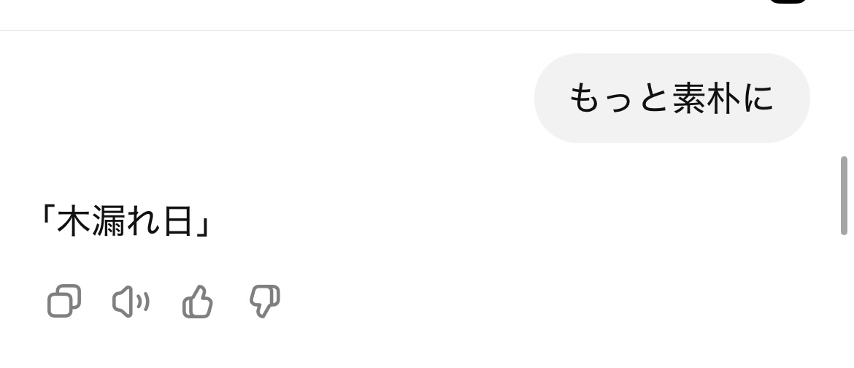Screen dimensions: 854x368
Task: Click the vertical scrollbar thumb
Action: (844, 196)
